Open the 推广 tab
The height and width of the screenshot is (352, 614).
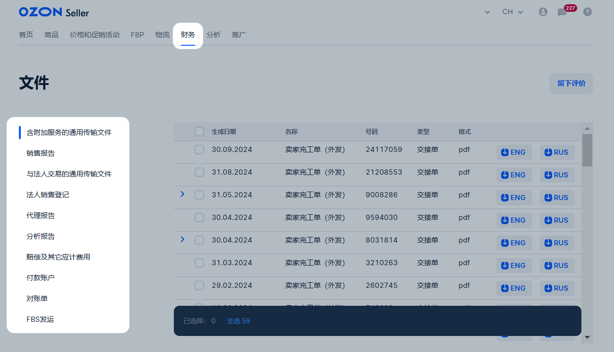[x=239, y=35]
